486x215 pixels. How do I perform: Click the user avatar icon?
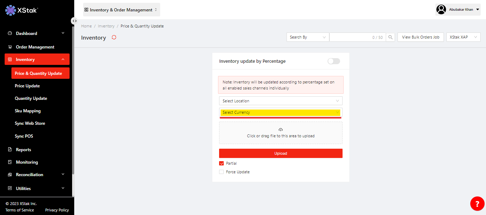pyautogui.click(x=441, y=10)
